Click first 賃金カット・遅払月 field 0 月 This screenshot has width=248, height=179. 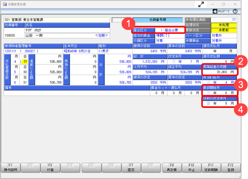tap(159, 93)
